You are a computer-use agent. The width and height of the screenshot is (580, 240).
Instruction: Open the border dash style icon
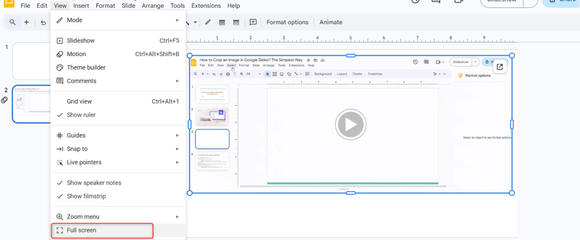click(x=236, y=22)
